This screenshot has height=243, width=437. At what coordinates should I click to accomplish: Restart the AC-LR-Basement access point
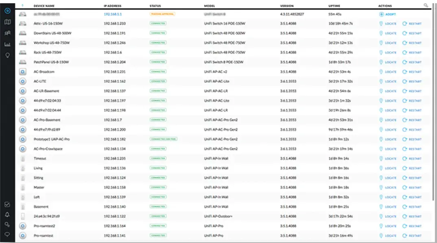(x=412, y=91)
